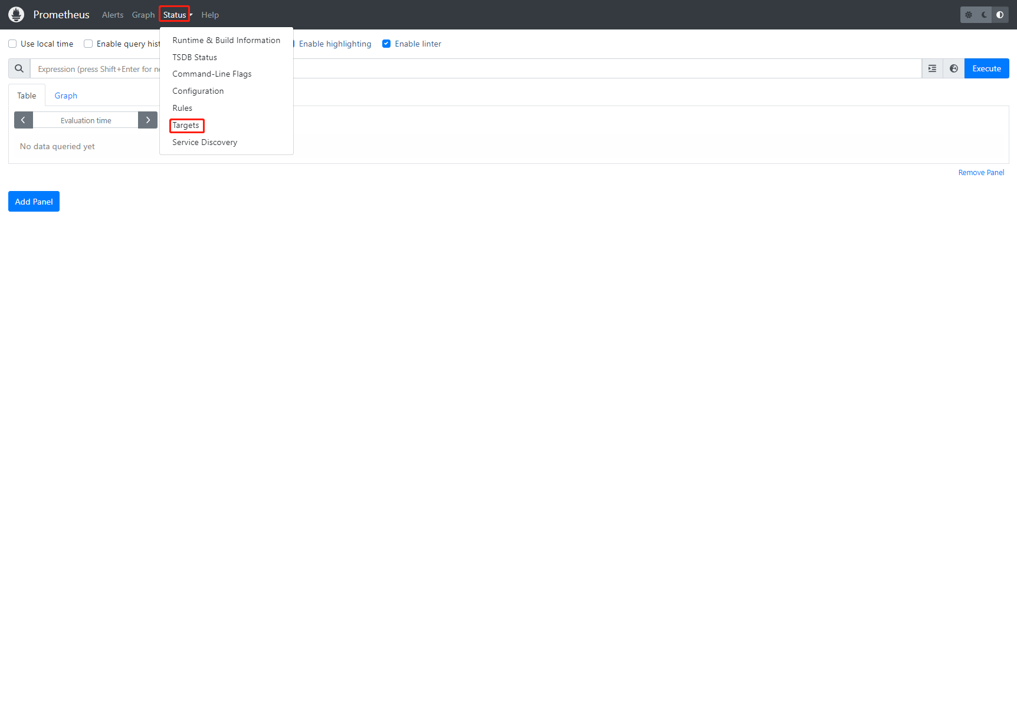
Task: Switch to dark theme moon icon
Action: click(985, 15)
